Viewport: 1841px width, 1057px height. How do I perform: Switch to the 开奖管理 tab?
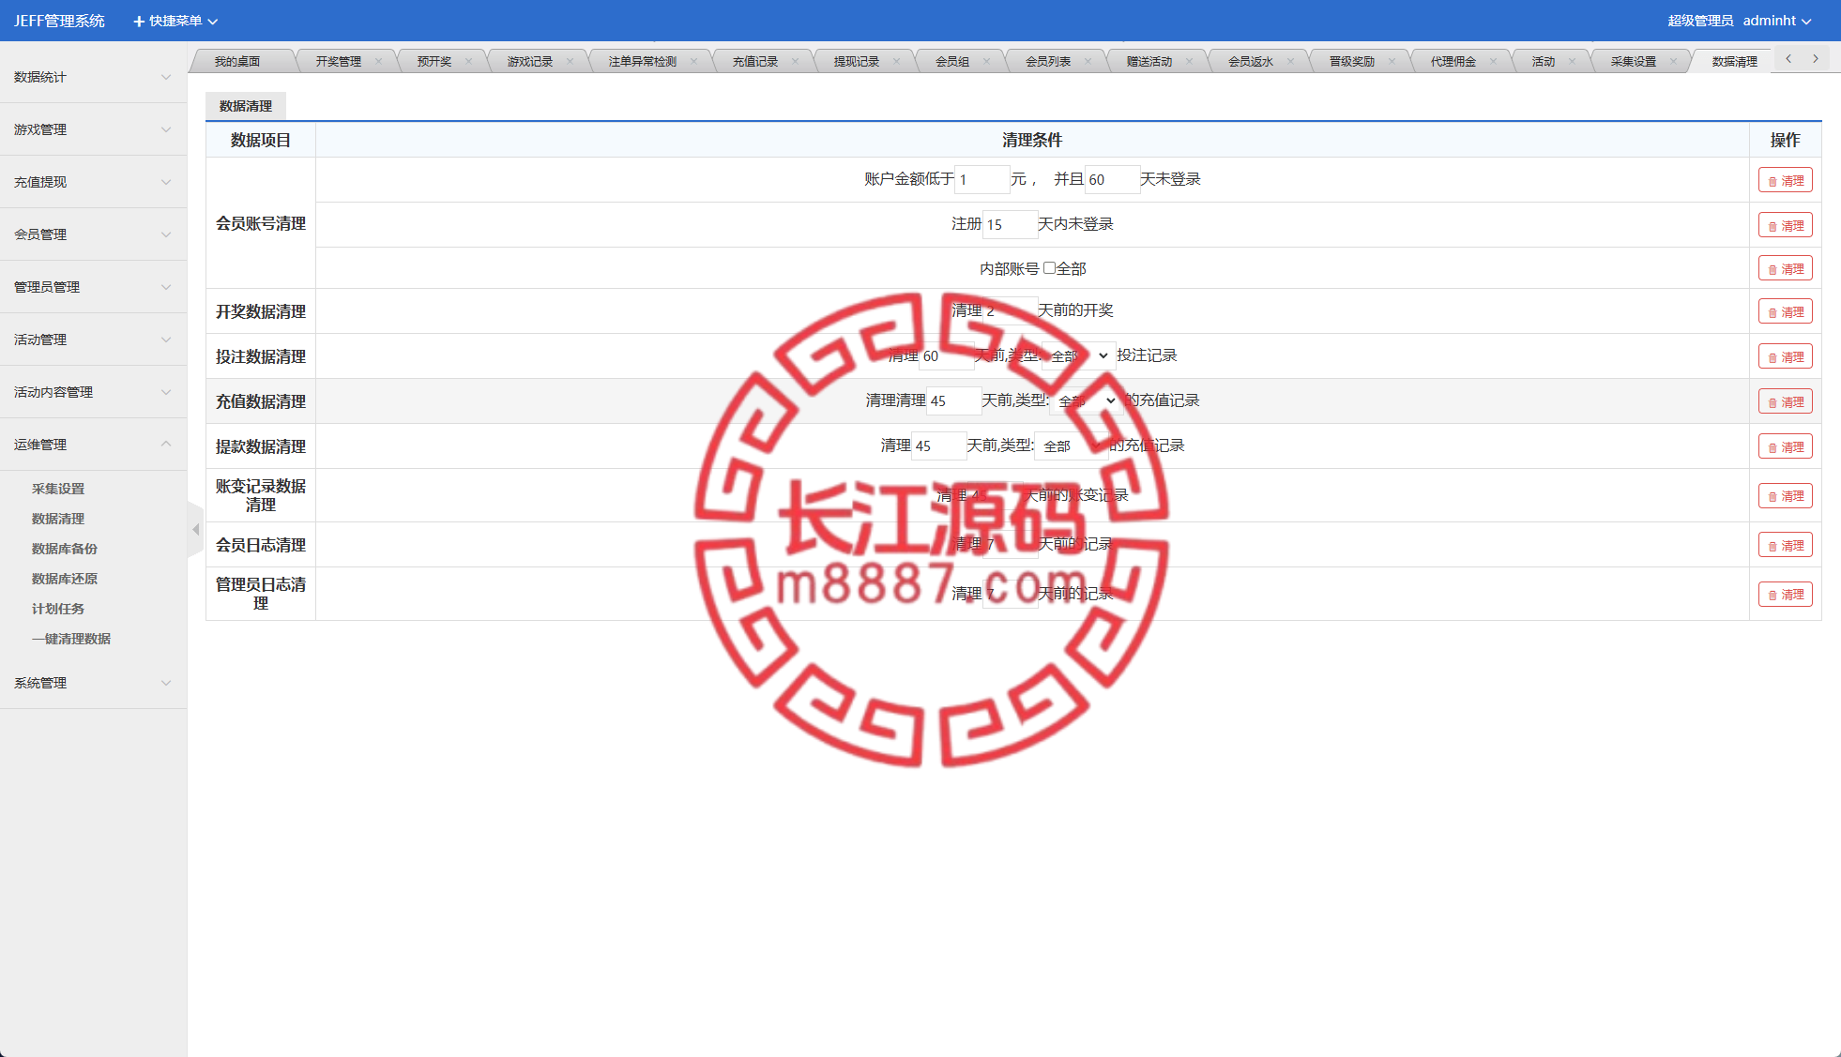pos(339,62)
